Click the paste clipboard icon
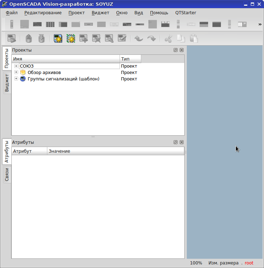This screenshot has width=264, height=268. pyautogui.click(x=194, y=38)
